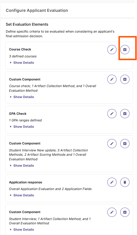The image size is (137, 235).
Task: Click the GPA Check title
Action: [x=18, y=114]
